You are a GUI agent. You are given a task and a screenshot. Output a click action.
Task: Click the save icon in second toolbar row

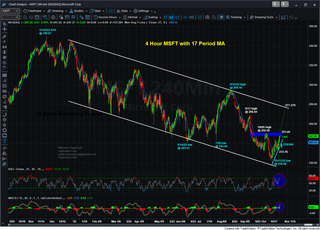tap(68, 17)
